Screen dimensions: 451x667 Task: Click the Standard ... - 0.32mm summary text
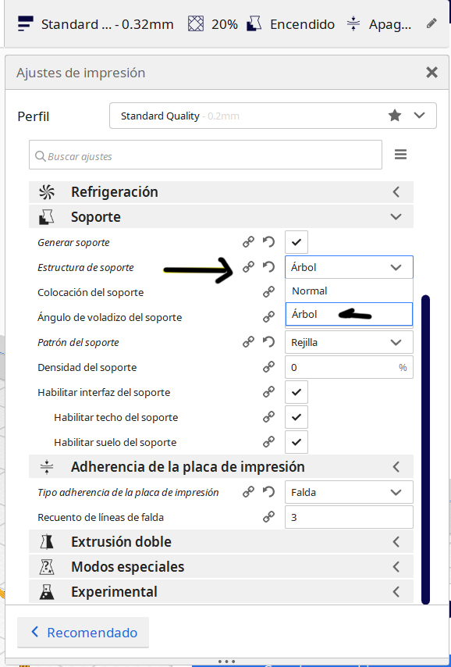pyautogui.click(x=107, y=24)
